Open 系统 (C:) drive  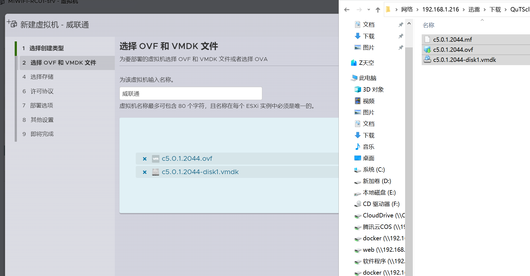[374, 169]
